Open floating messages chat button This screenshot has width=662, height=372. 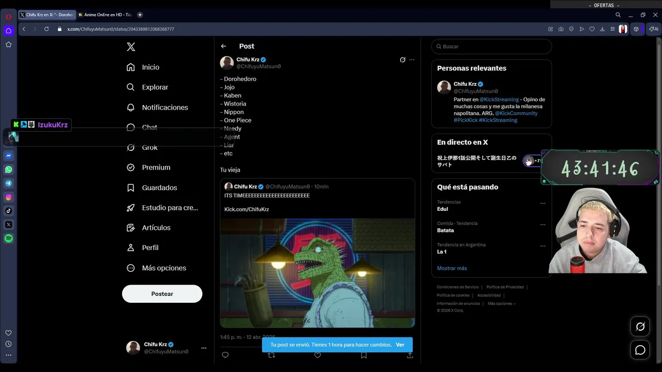click(640, 350)
